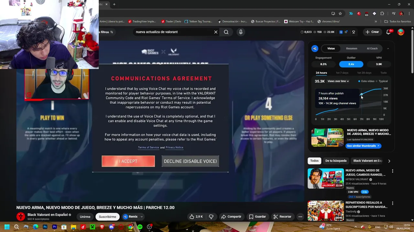Viewport: 414px width, 232px height.
Task: Open options for TheGrefg video
Action: pyautogui.click(x=393, y=203)
